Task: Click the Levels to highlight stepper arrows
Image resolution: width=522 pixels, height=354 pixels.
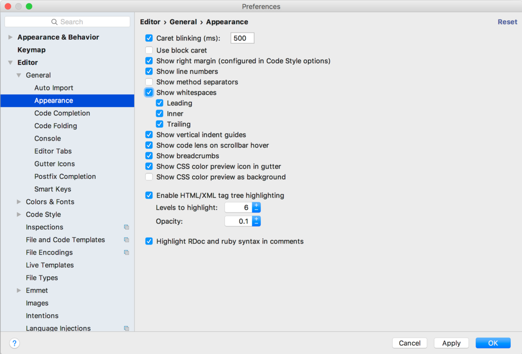Action: 256,207
